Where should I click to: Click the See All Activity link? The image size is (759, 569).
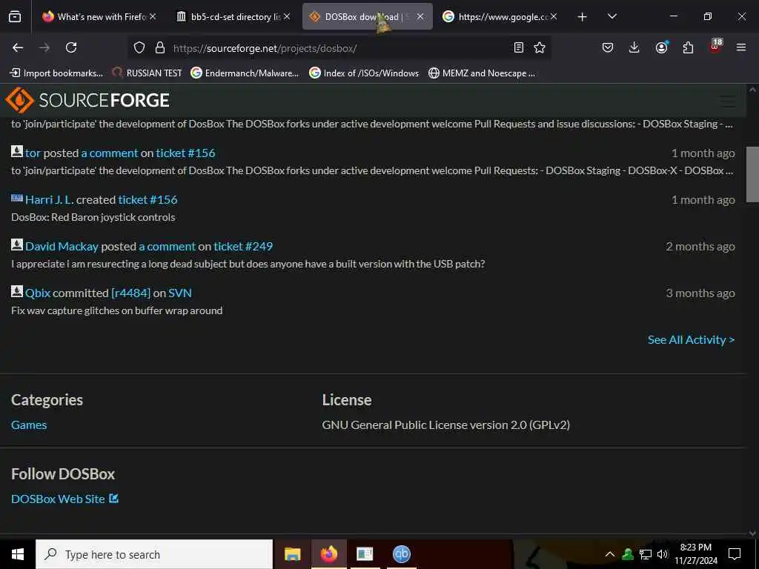(x=692, y=339)
